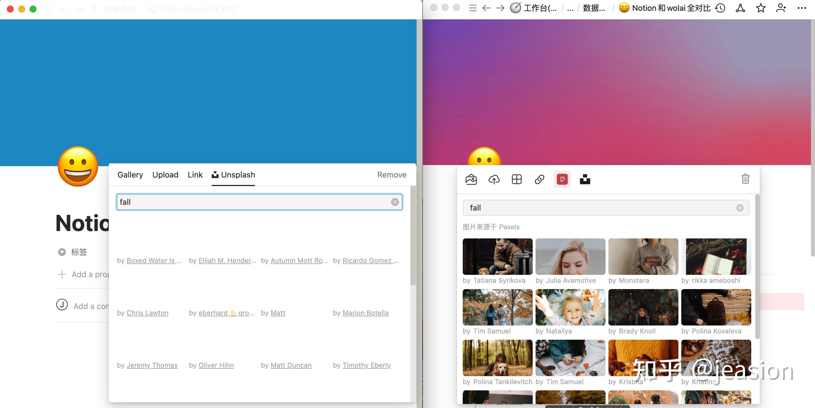Screen dimensions: 815x408
Task: Click the wolai local image gallery icon
Action: [x=471, y=179]
